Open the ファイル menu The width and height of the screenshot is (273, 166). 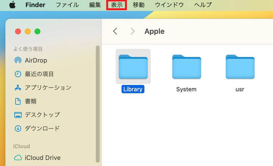point(67,5)
